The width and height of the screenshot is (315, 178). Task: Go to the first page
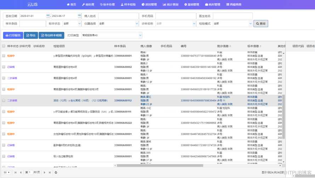coord(15,173)
